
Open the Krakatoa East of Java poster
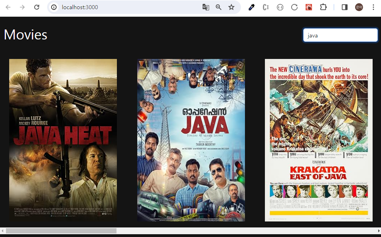318,140
